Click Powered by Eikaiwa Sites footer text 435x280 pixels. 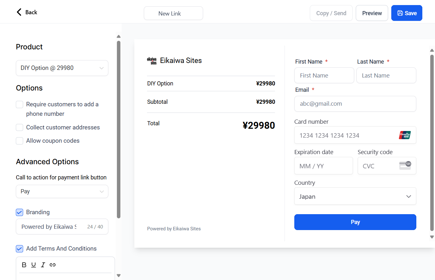(x=174, y=229)
